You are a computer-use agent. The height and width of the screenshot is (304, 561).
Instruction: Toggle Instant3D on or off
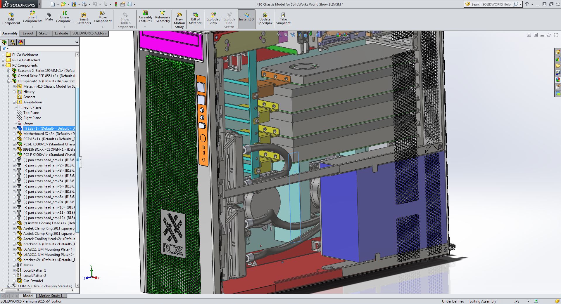tap(246, 18)
